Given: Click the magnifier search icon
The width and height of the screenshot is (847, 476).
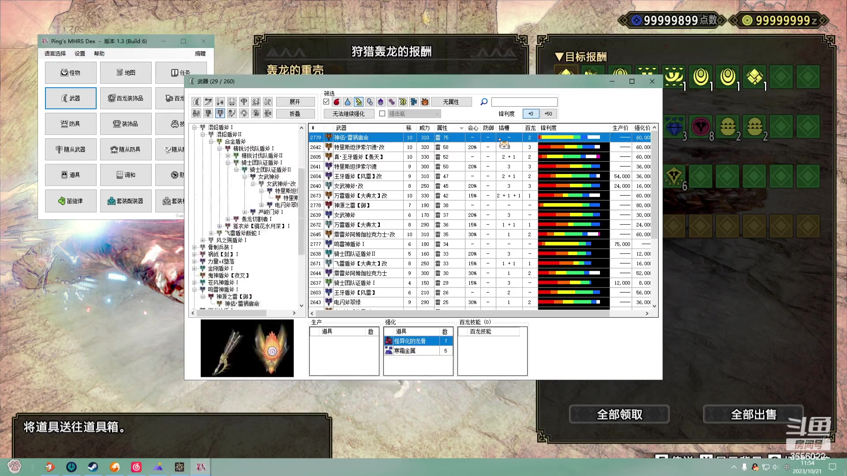Looking at the screenshot, I should coord(484,102).
